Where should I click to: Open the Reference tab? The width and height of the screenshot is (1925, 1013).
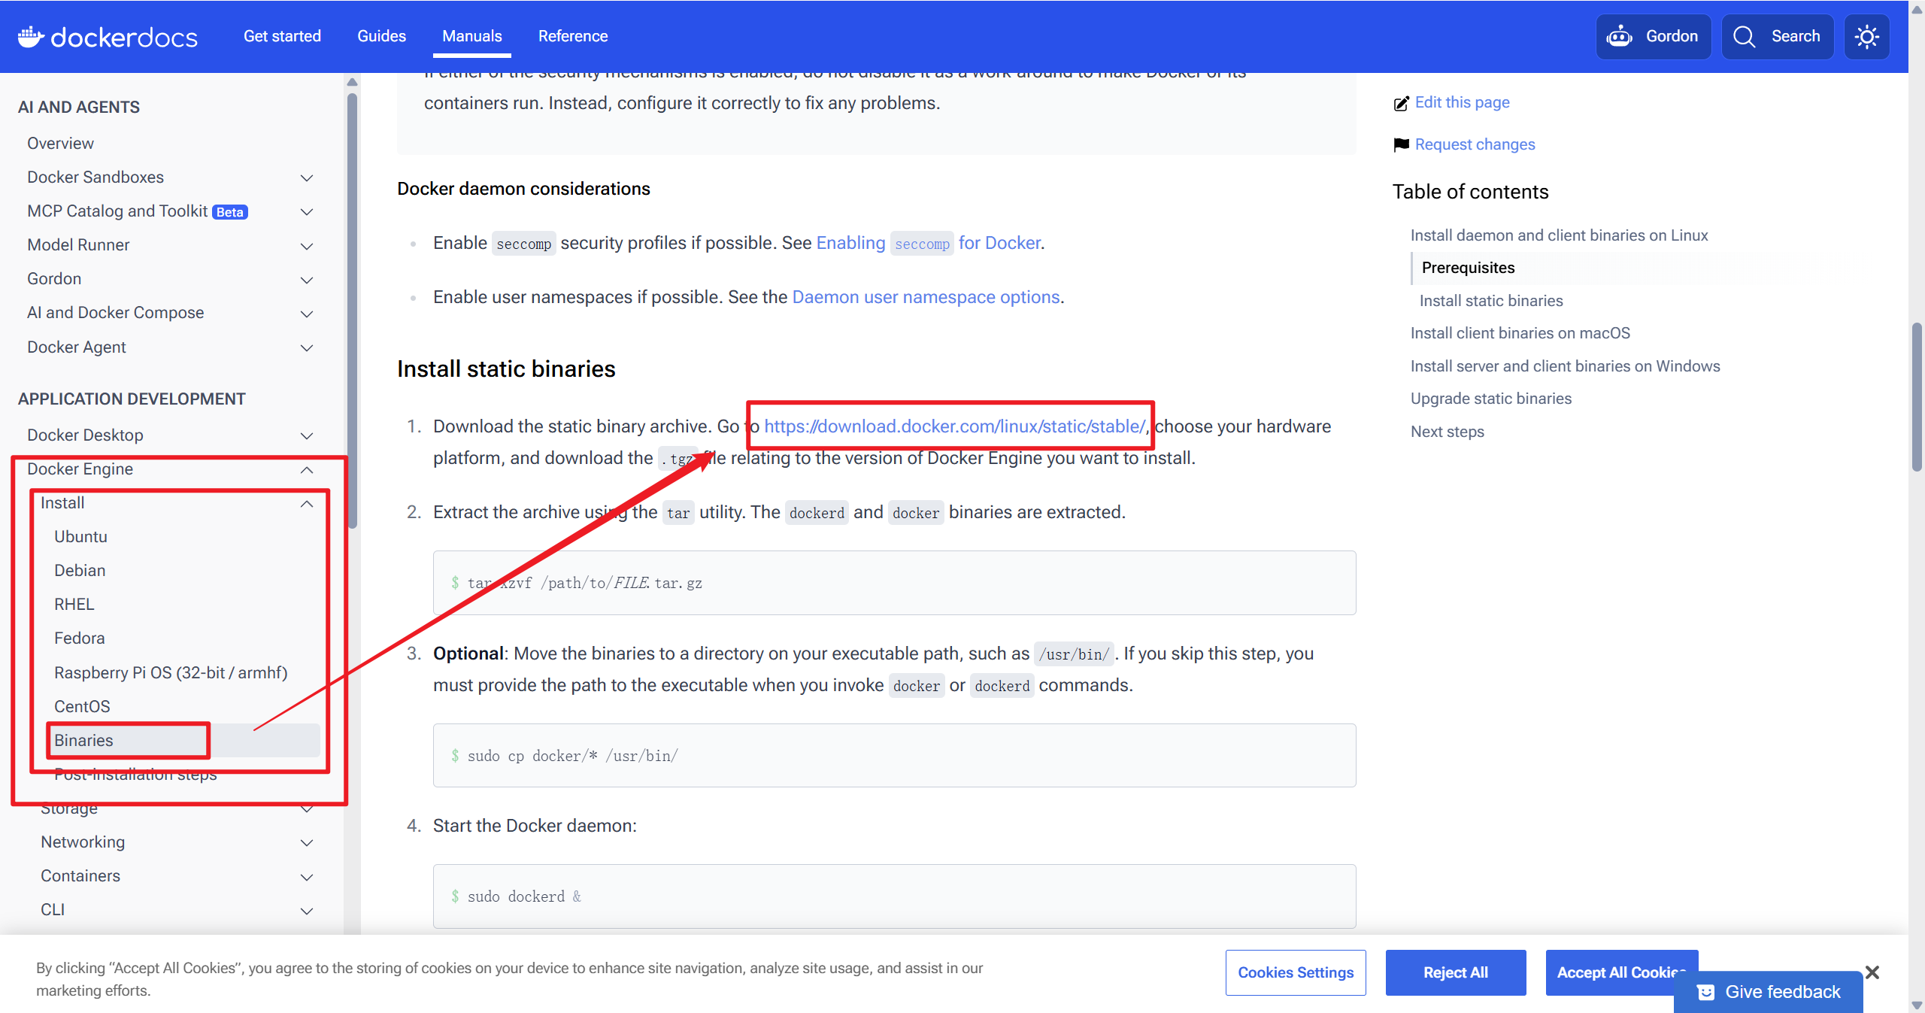click(573, 36)
